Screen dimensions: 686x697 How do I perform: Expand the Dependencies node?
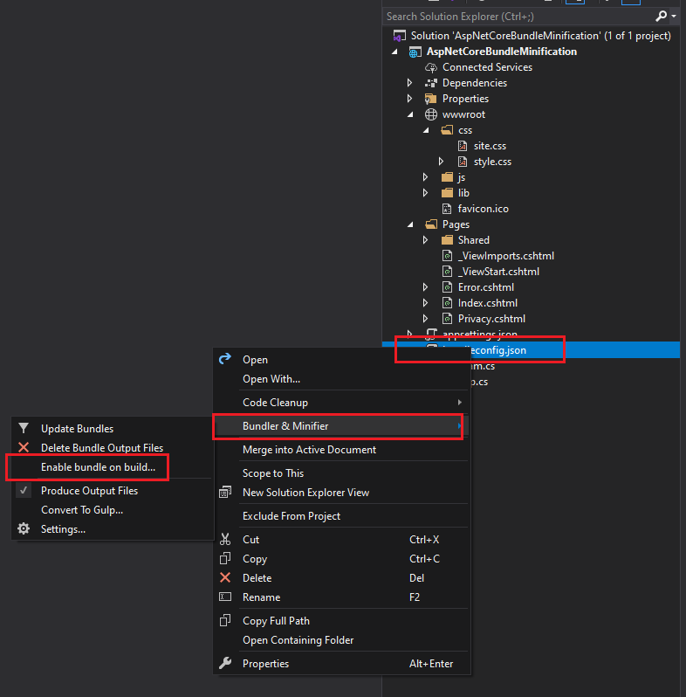(x=409, y=83)
